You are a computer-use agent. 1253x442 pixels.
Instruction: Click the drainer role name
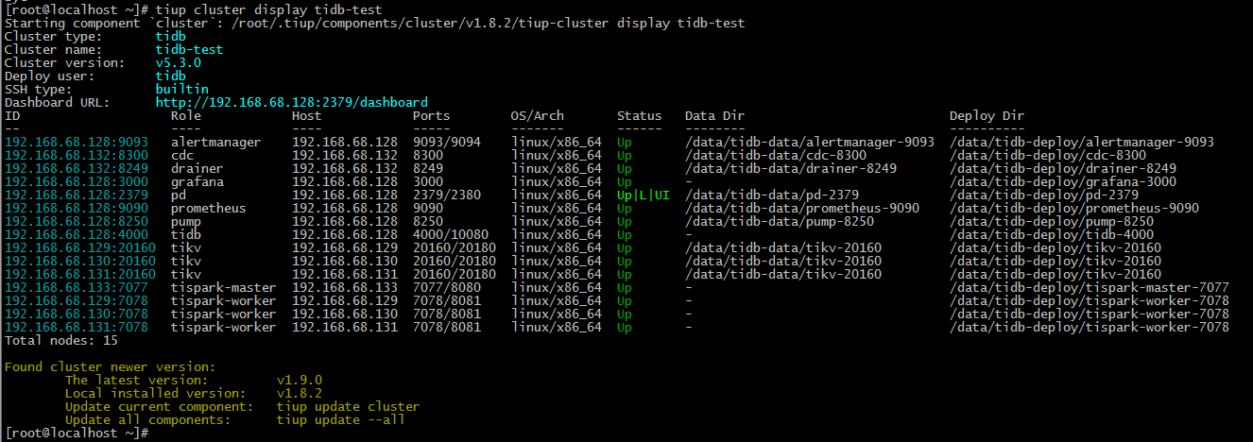tap(197, 168)
